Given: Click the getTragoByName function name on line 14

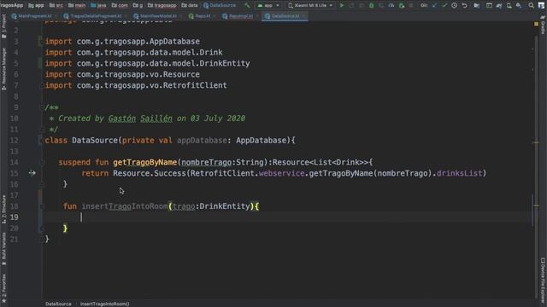Looking at the screenshot, I should (x=144, y=162).
